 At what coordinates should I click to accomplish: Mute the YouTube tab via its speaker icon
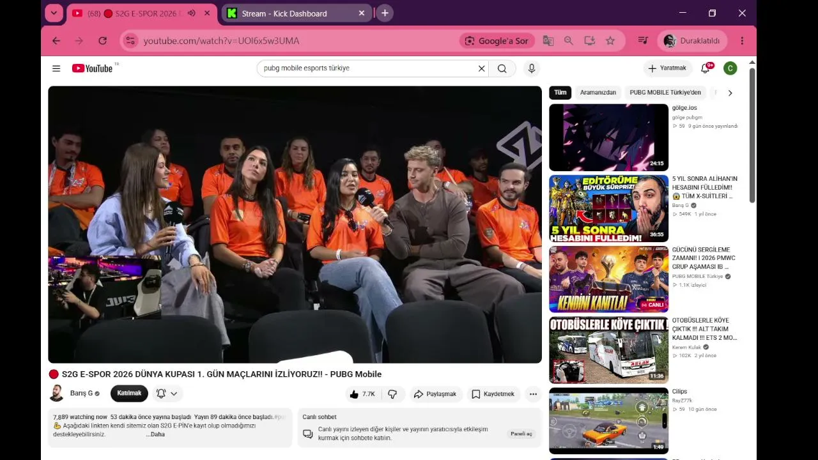coord(192,13)
